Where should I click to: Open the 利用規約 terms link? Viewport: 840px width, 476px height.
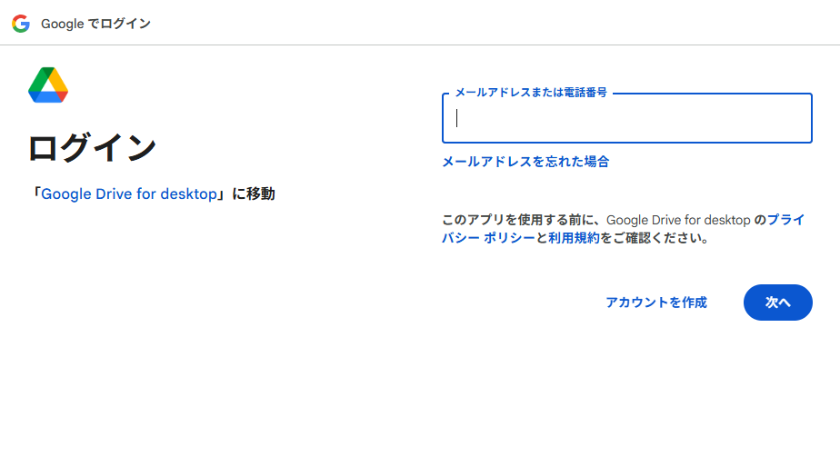pyautogui.click(x=574, y=238)
